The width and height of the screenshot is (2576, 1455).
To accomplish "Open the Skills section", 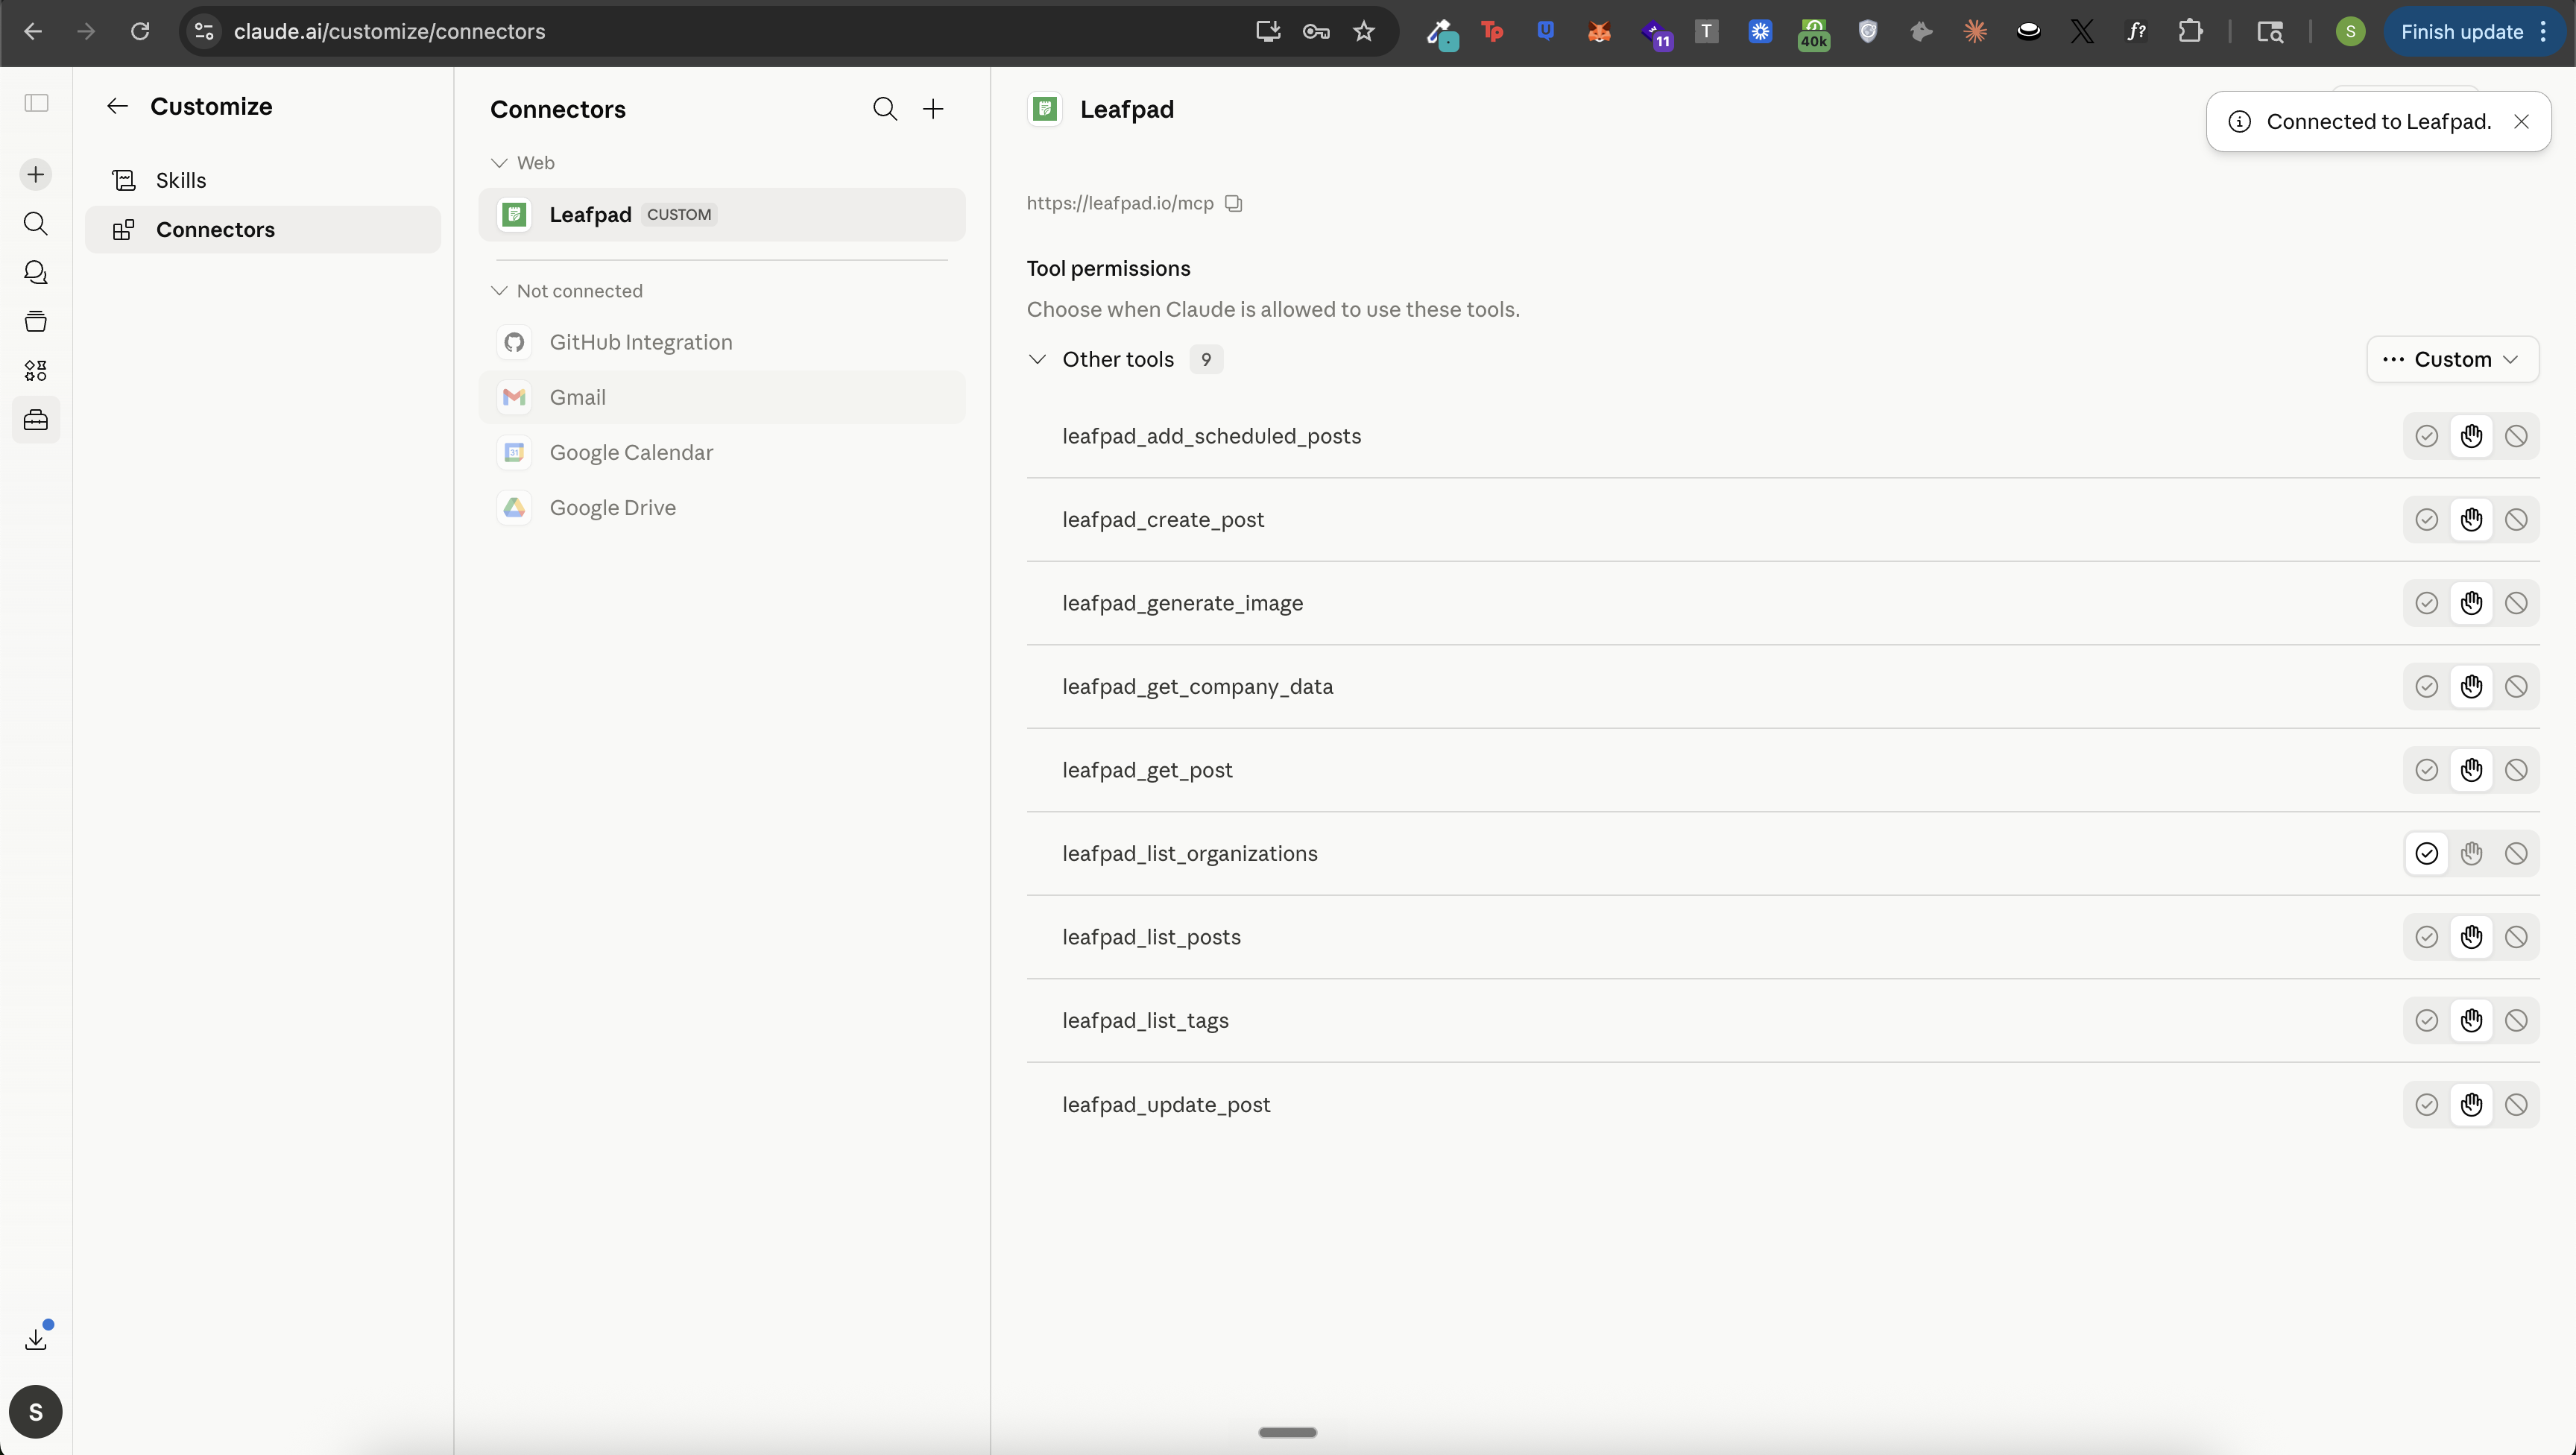I will 263,180.
